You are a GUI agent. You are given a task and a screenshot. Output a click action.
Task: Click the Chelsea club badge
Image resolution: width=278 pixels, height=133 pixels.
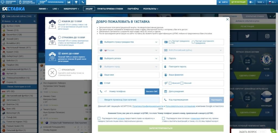[266, 60]
